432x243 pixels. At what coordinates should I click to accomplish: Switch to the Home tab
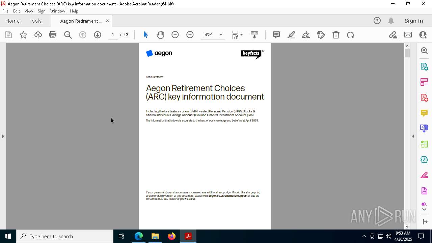(x=12, y=21)
